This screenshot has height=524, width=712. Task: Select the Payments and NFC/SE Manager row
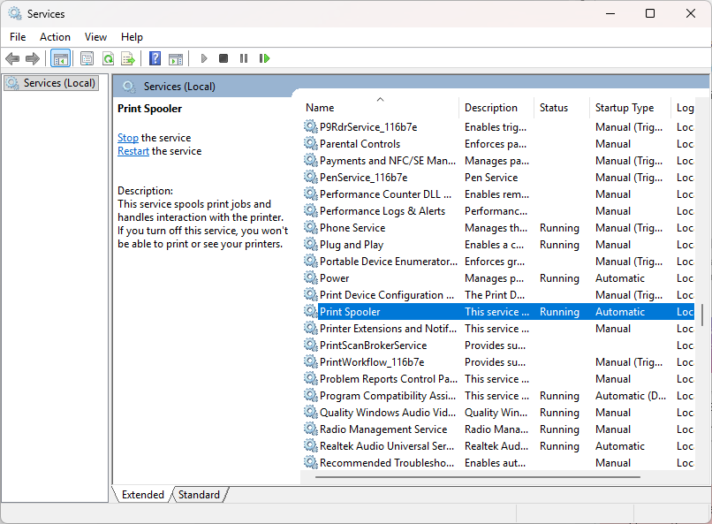pos(497,160)
